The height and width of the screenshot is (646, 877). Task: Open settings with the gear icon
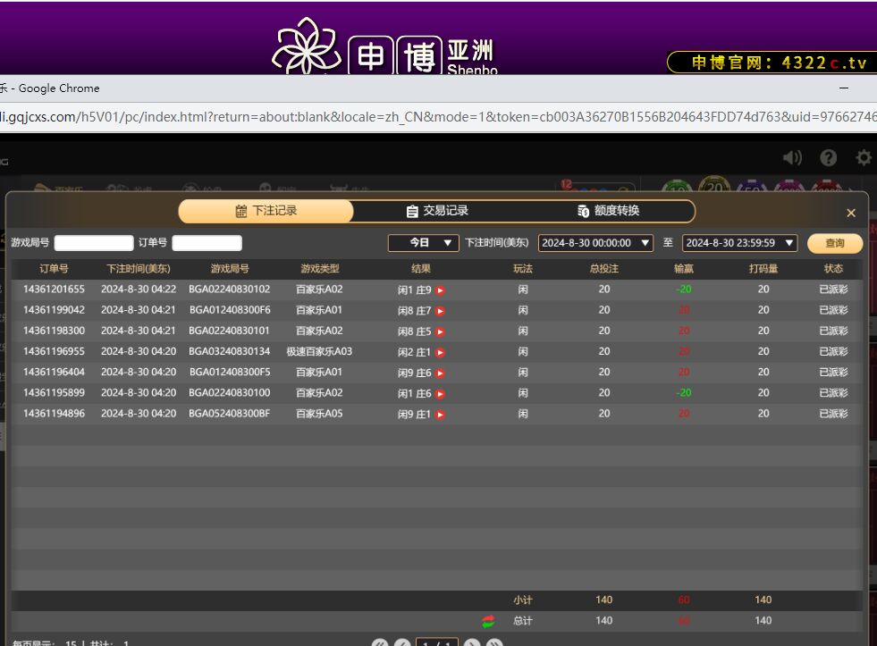863,158
